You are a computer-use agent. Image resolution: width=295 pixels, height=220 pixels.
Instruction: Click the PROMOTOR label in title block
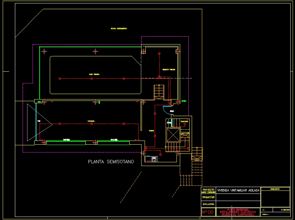[x=208, y=197]
